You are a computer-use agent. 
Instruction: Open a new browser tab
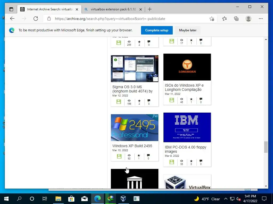click(x=150, y=9)
